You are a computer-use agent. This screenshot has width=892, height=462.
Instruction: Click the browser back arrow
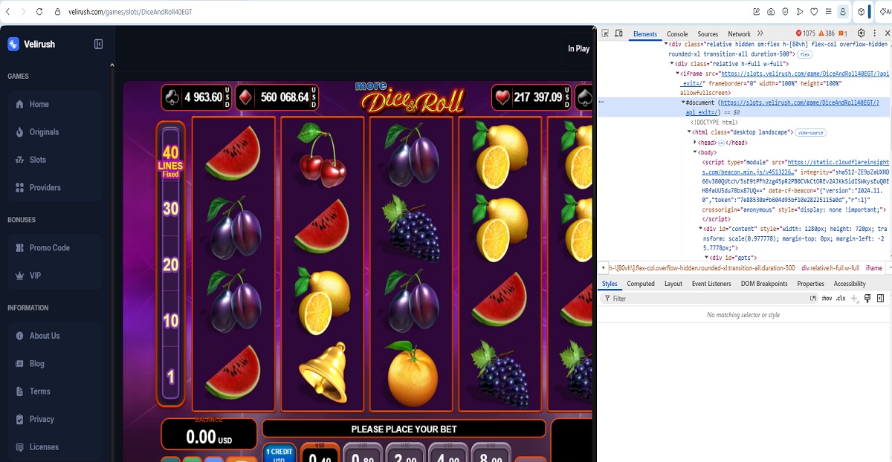(x=7, y=12)
